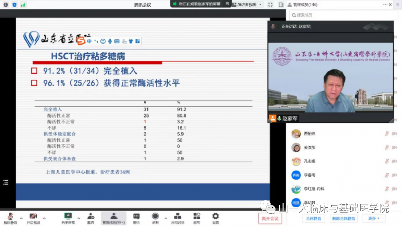
Task: Select member 李春雨 in participant list
Action: pyautogui.click(x=309, y=175)
